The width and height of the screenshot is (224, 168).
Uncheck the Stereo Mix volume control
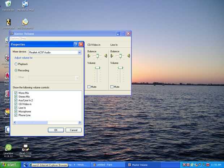coord(16,96)
